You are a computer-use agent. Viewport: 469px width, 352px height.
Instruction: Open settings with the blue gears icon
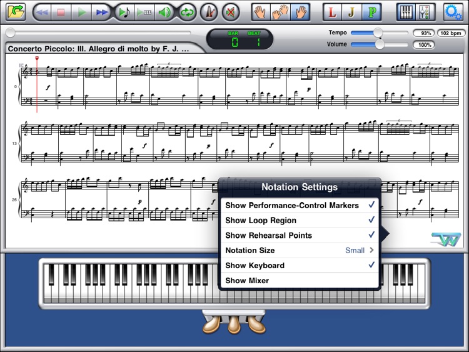(x=453, y=13)
